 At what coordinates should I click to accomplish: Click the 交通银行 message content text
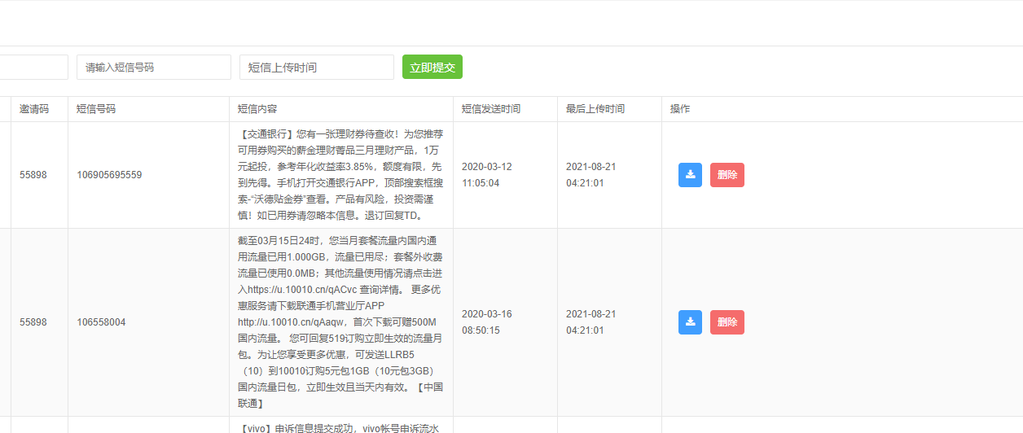coord(340,175)
